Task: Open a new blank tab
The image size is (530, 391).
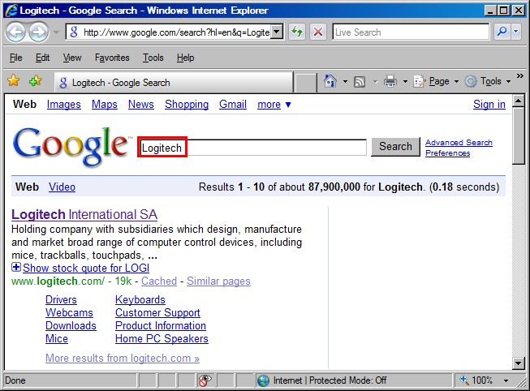Action: click(305, 83)
